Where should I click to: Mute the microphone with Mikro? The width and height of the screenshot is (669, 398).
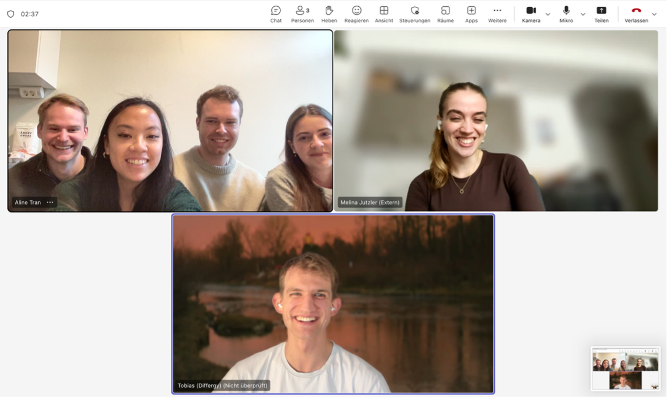click(x=566, y=14)
